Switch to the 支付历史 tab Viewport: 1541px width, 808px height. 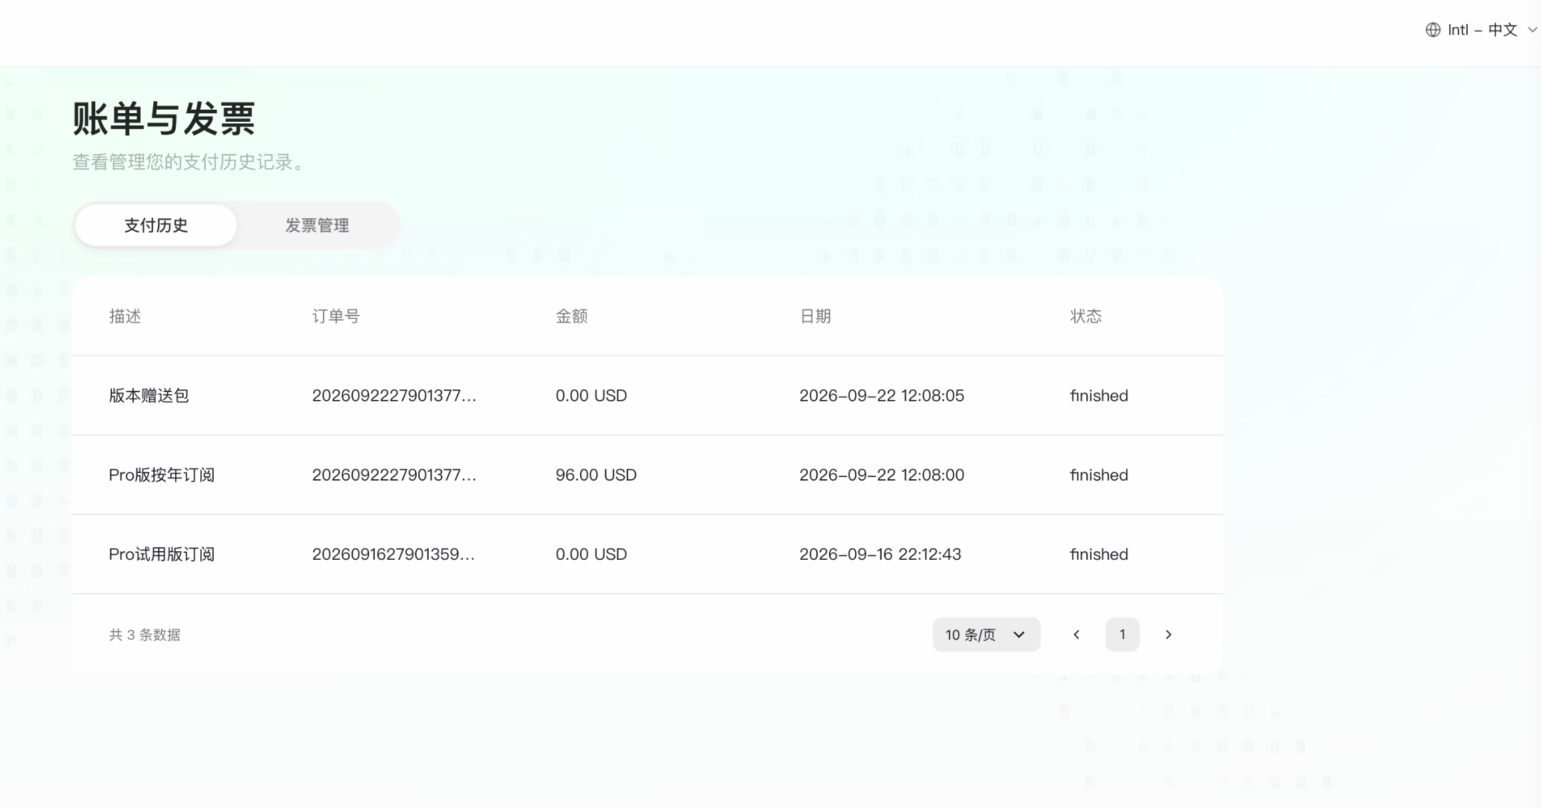156,226
